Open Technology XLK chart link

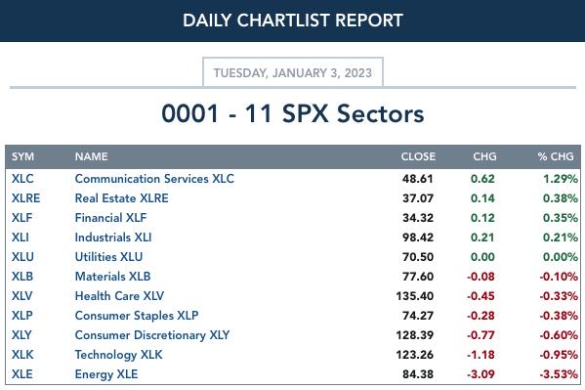(118, 355)
